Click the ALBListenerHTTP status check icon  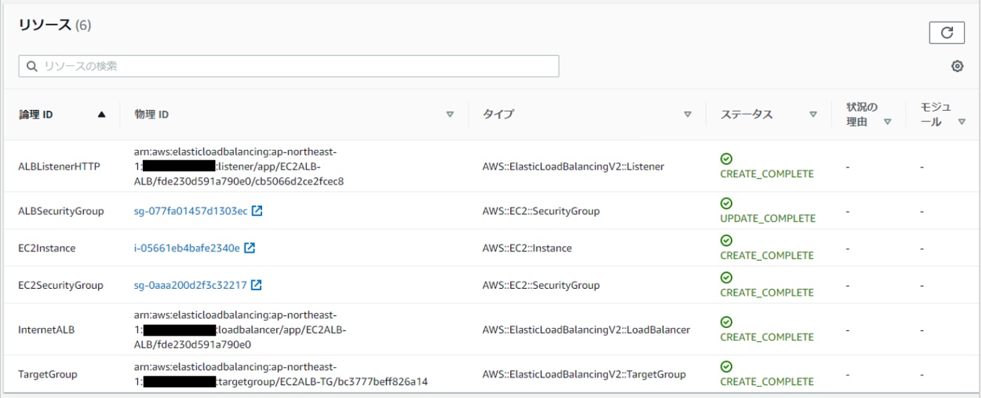(x=726, y=159)
